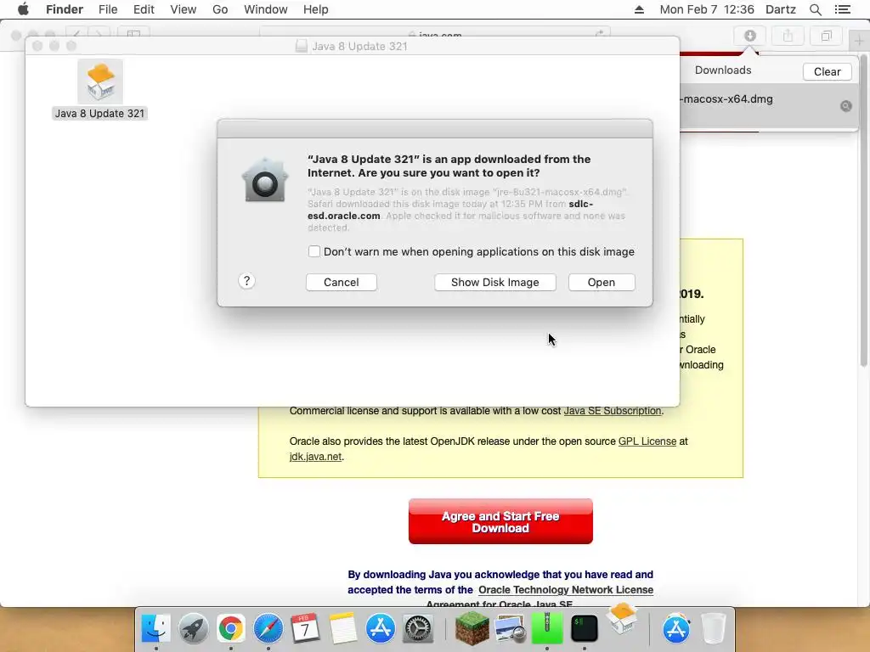Clear the Safari Downloads list
This screenshot has width=870, height=652.
(x=827, y=71)
